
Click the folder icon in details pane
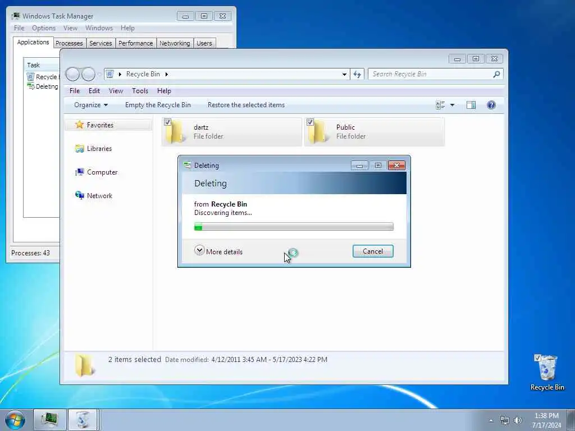pos(84,365)
